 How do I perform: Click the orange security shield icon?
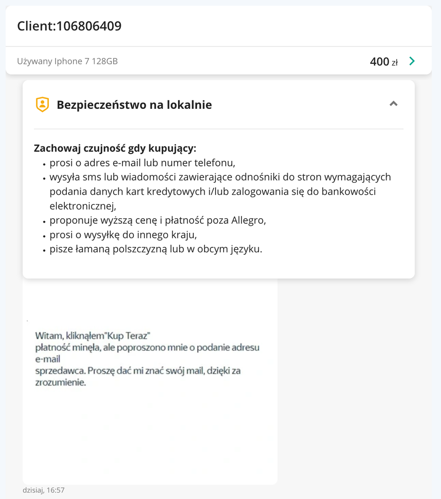coord(42,104)
